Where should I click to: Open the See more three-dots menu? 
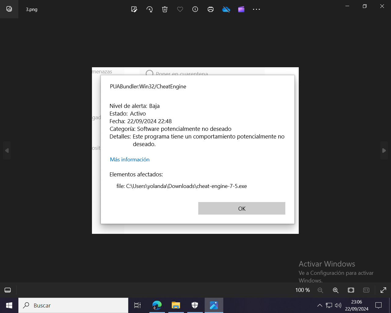[256, 9]
